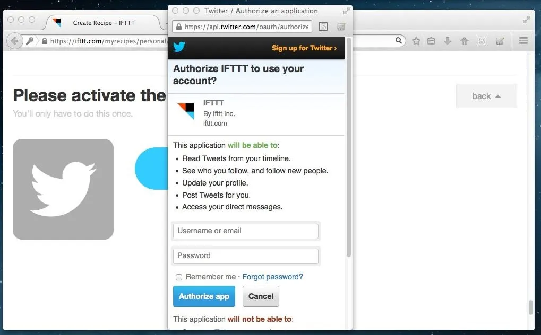The image size is (541, 335).
Task: Click the 'By ifttt Inc.' text
Action: [x=219, y=114]
